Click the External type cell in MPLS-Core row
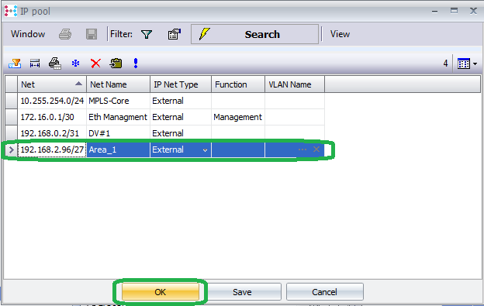Screen dimensions: 484x306 point(181,101)
